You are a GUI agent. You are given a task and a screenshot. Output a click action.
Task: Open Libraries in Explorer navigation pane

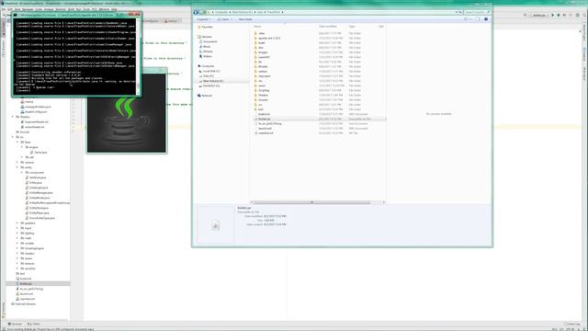coord(207,37)
